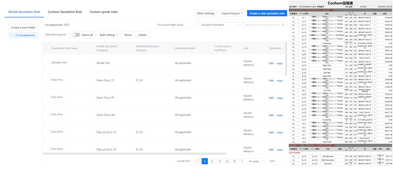The width and height of the screenshot is (393, 173).
Task: Copy the Flap up Door_ST ST_01 rule
Action: pyautogui.click(x=280, y=132)
